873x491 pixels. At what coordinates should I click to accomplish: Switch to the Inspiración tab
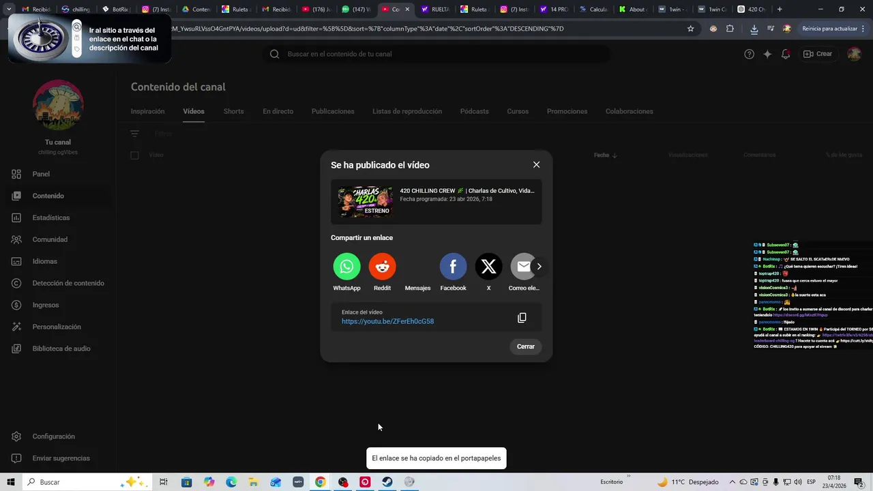[147, 111]
